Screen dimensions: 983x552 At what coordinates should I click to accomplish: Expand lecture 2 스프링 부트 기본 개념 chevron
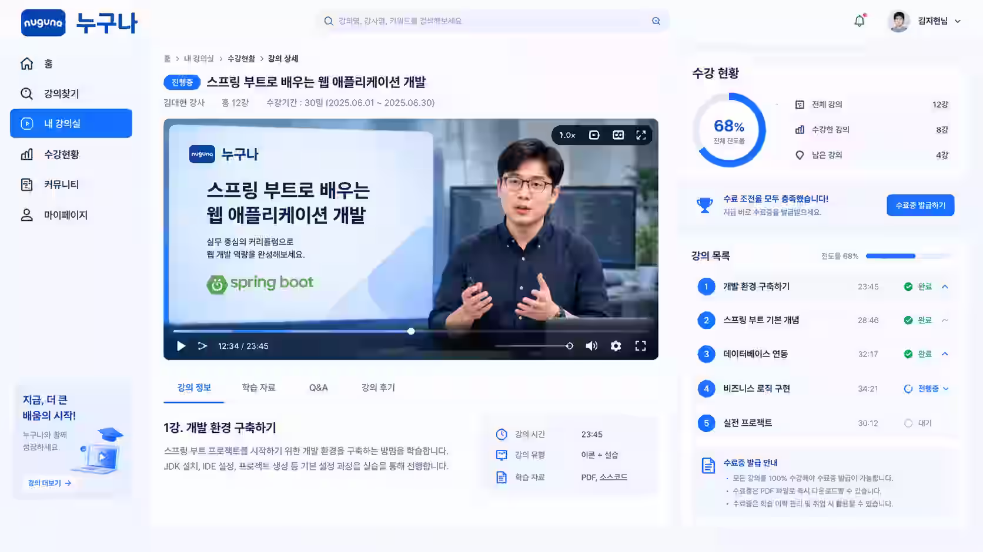945,320
